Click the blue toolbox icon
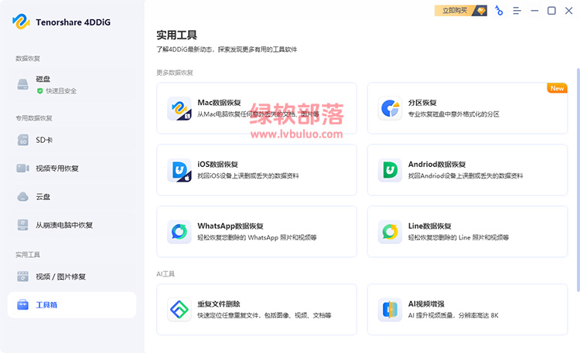The width and height of the screenshot is (580, 353). click(x=23, y=305)
